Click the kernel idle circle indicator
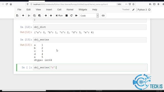 coord(149,10)
